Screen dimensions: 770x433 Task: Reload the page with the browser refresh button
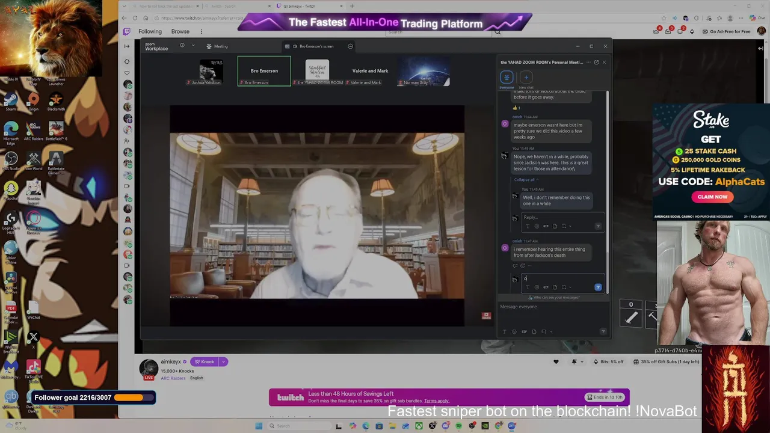click(x=135, y=18)
